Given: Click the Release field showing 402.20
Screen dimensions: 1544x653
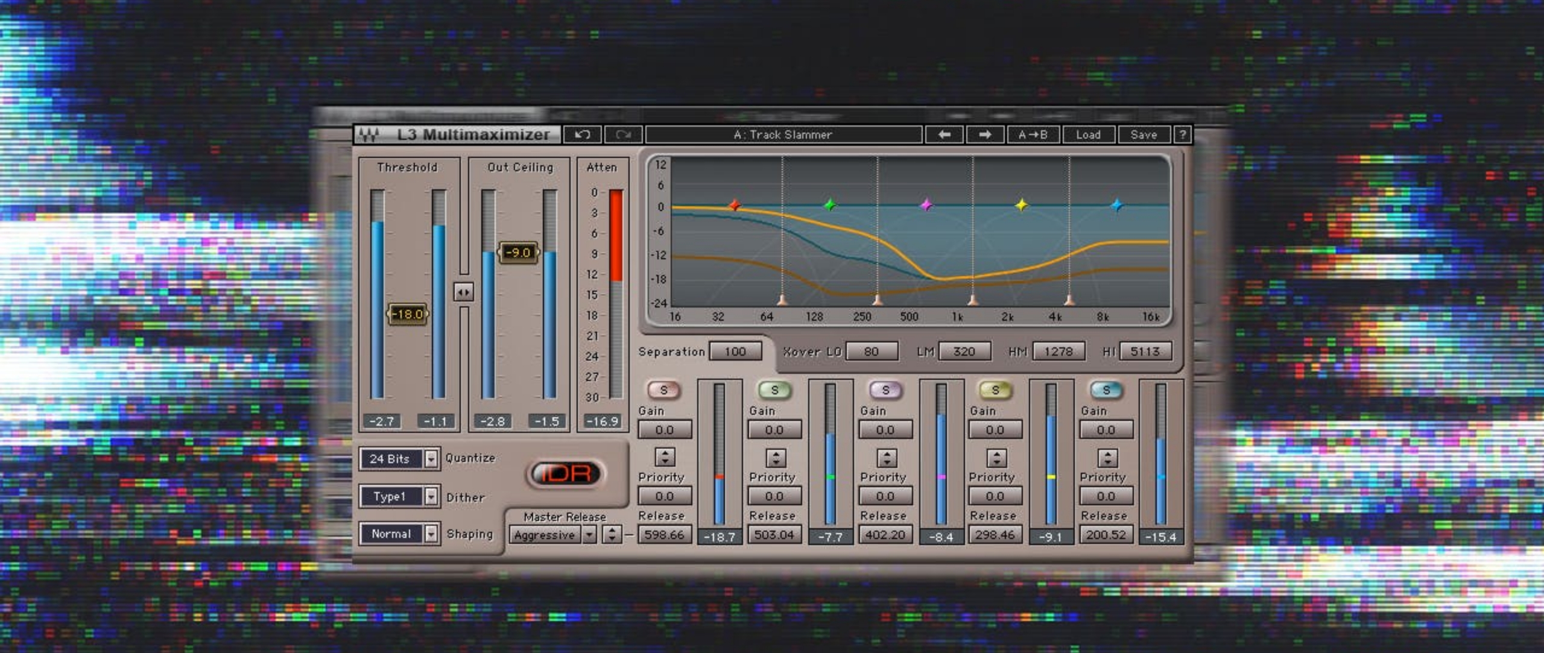Looking at the screenshot, I should [x=885, y=534].
